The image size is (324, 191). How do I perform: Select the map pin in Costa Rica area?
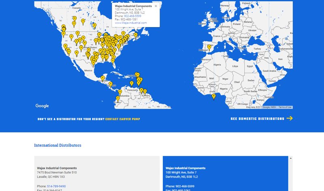click(111, 85)
